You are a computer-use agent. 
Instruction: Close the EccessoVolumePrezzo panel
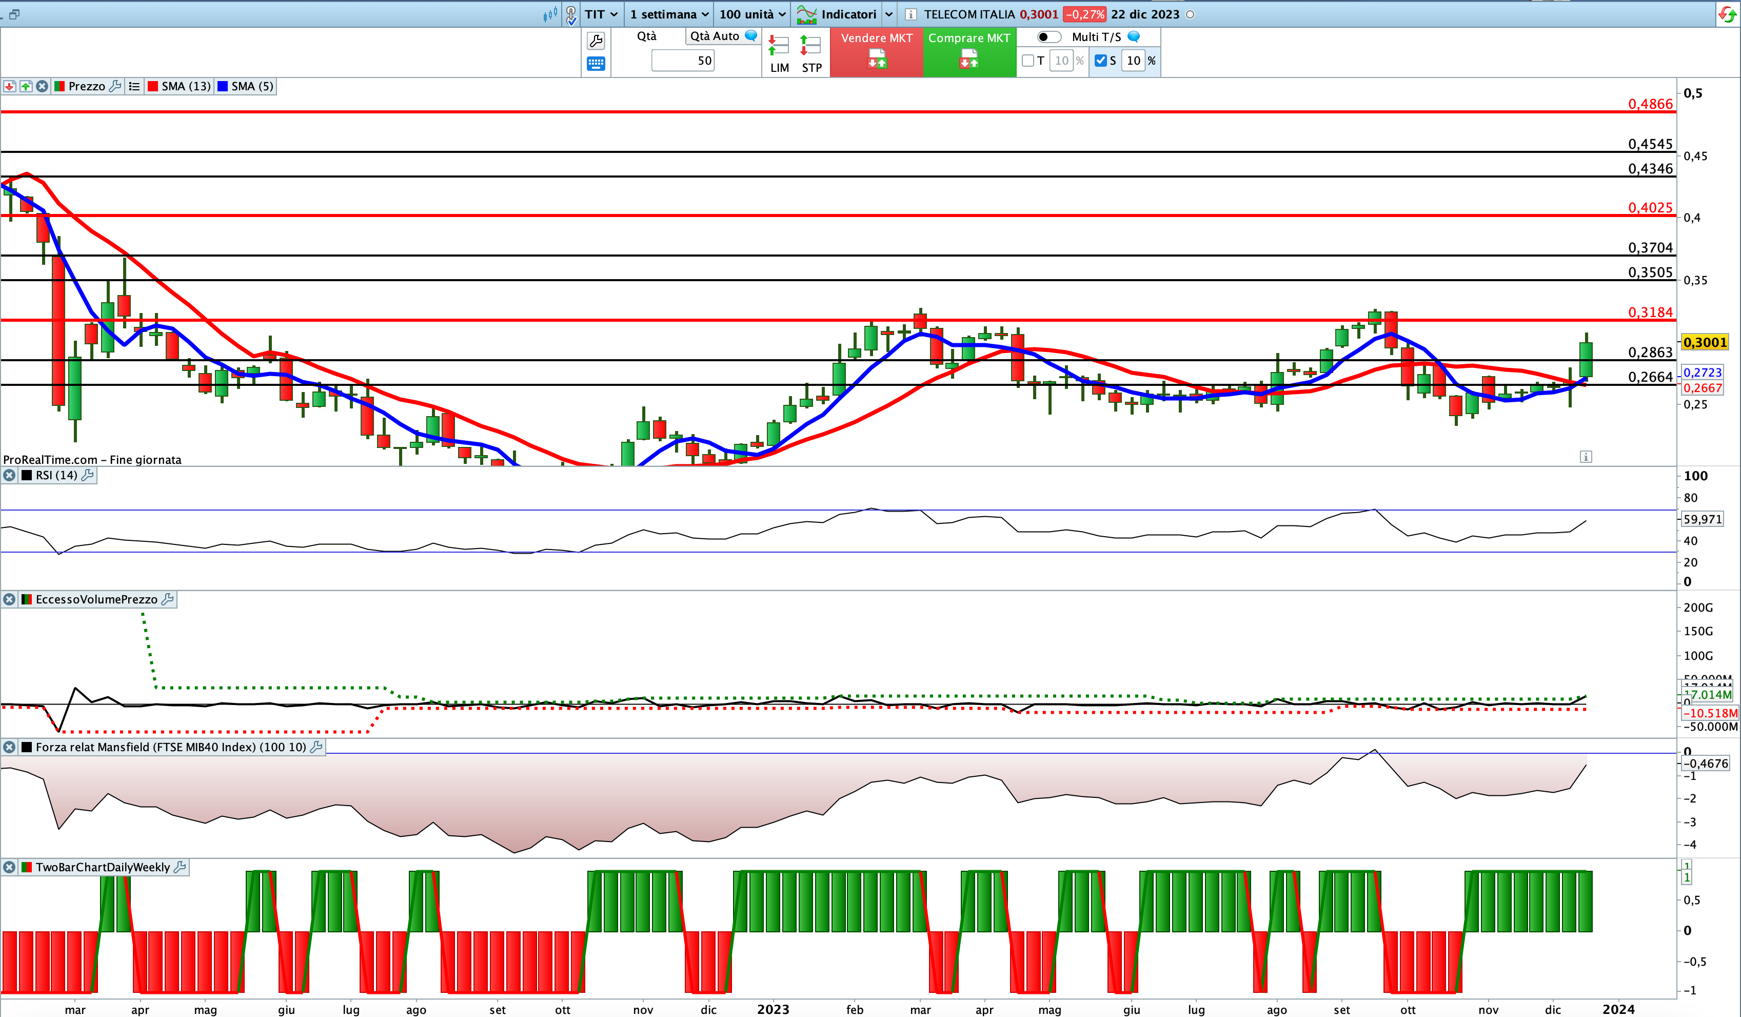pos(9,600)
